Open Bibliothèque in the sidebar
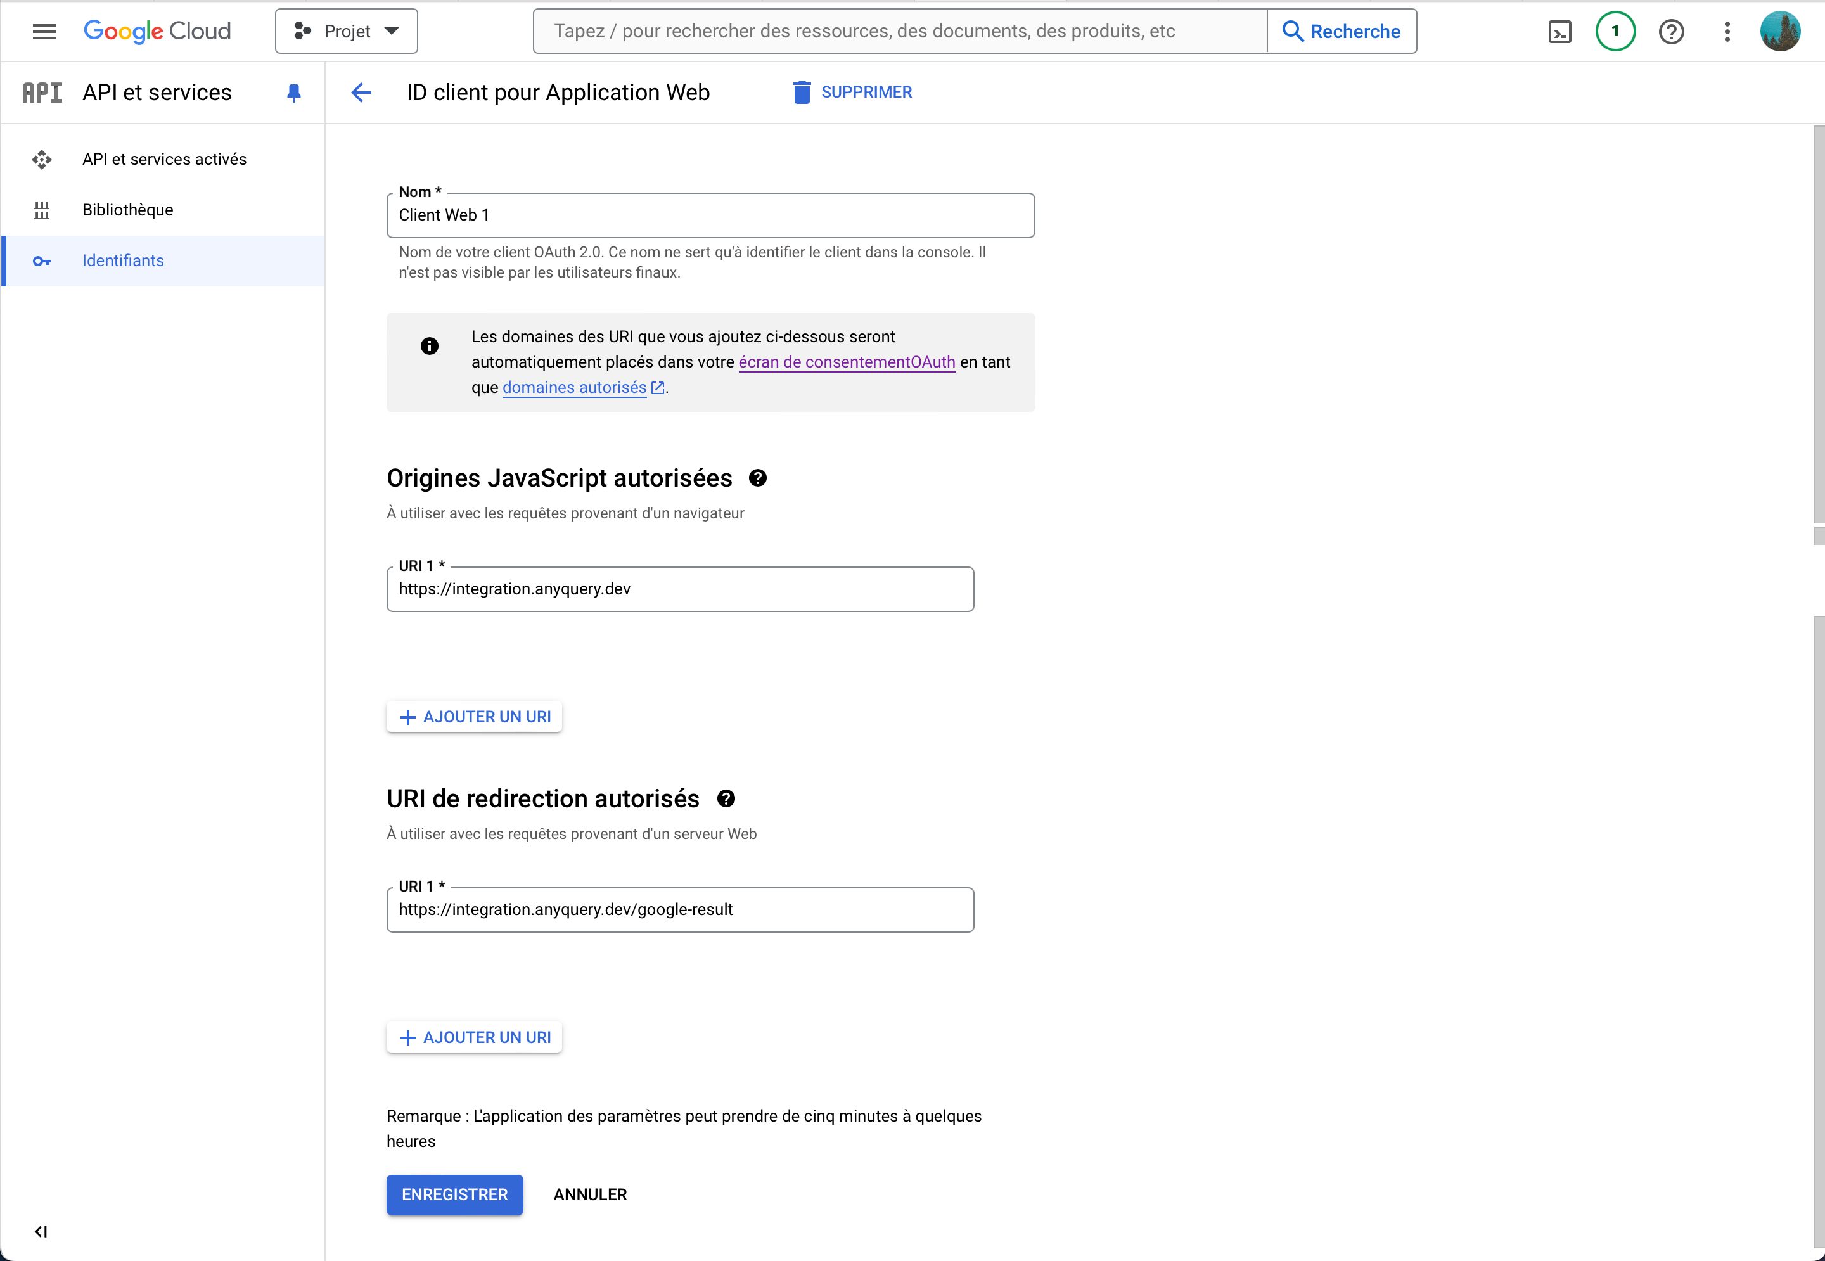This screenshot has height=1261, width=1825. tap(163, 210)
